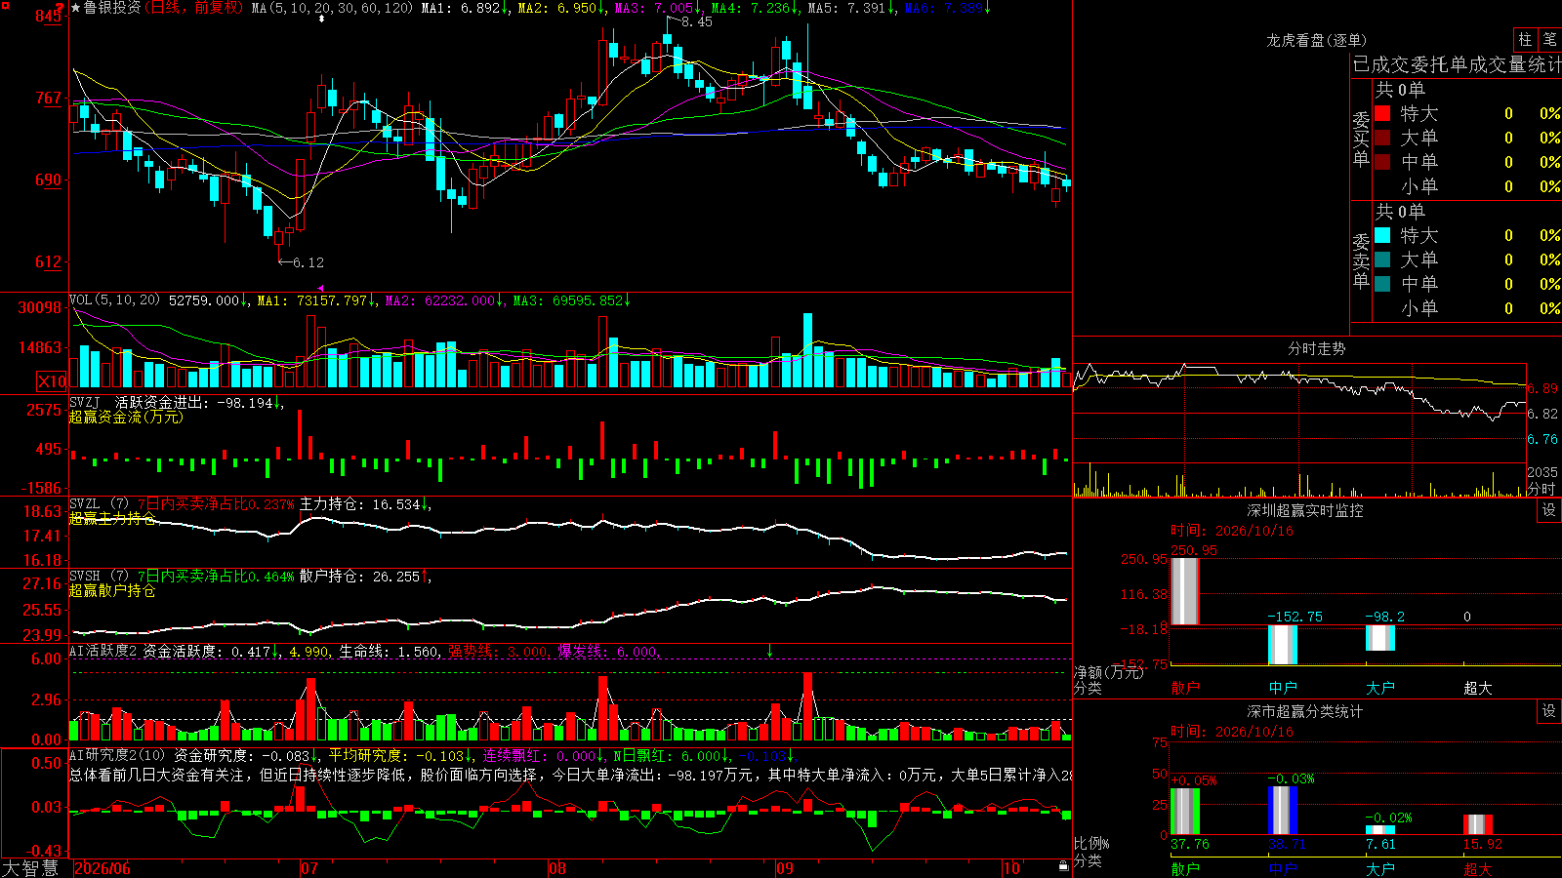Click the 8.45 high price label
This screenshot has width=1562, height=878.
coord(697,21)
